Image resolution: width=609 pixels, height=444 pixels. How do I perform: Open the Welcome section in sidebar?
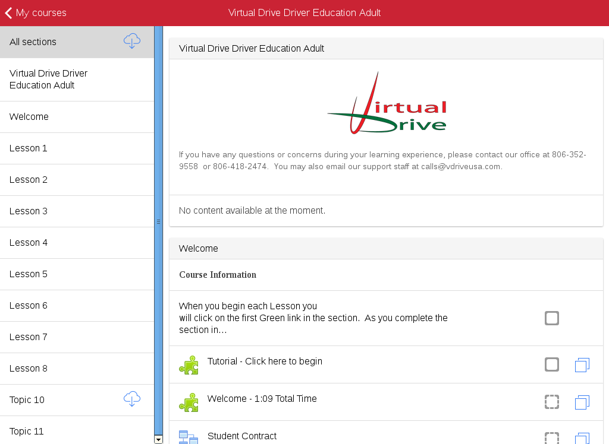coord(77,117)
